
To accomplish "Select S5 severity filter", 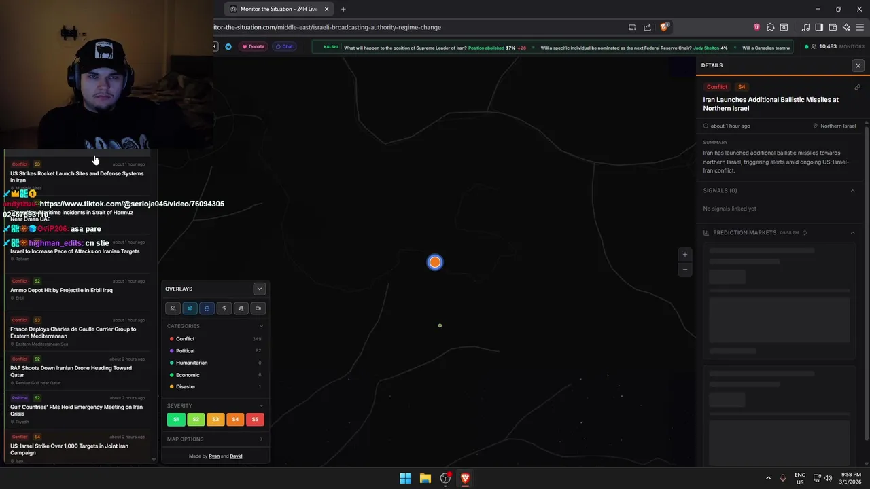I will [x=255, y=420].
